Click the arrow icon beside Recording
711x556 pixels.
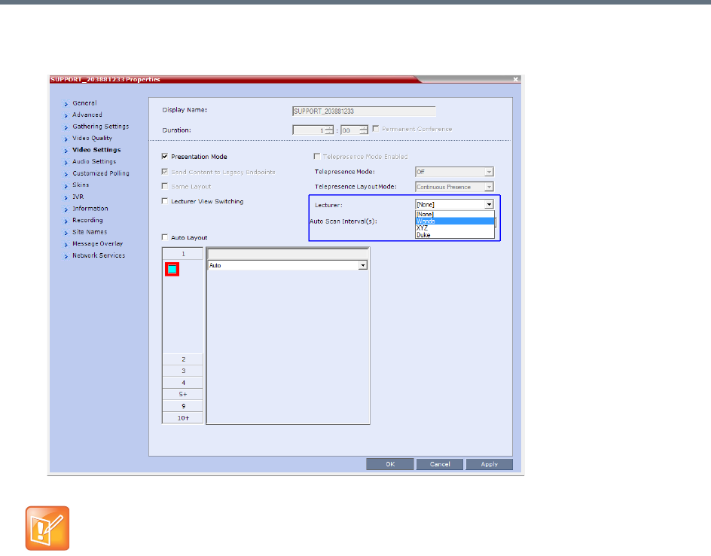[x=66, y=221]
